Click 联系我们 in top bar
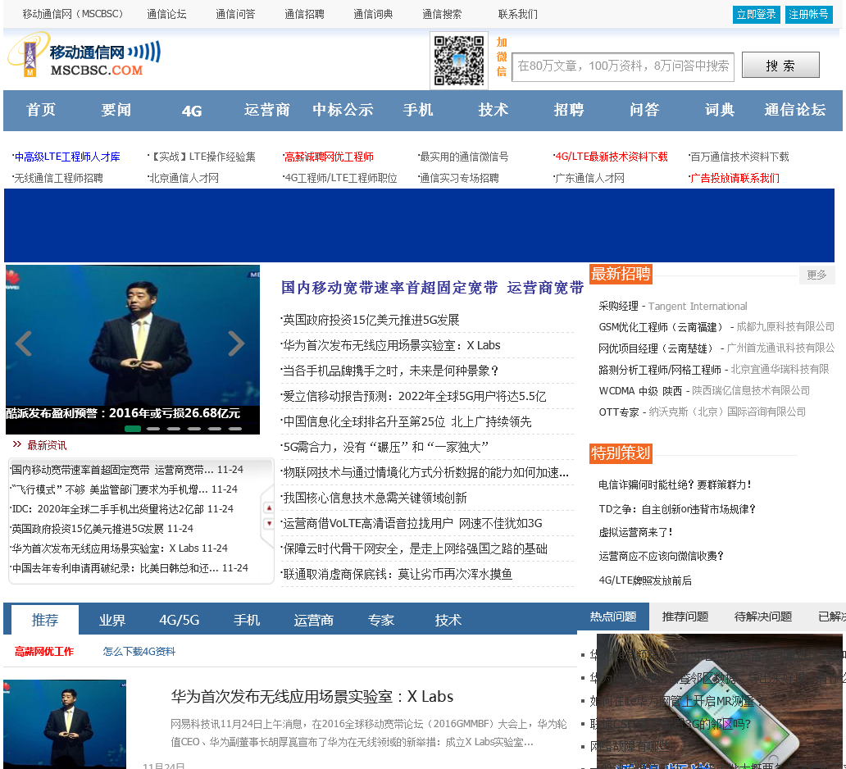This screenshot has height=769, width=846. tap(517, 15)
